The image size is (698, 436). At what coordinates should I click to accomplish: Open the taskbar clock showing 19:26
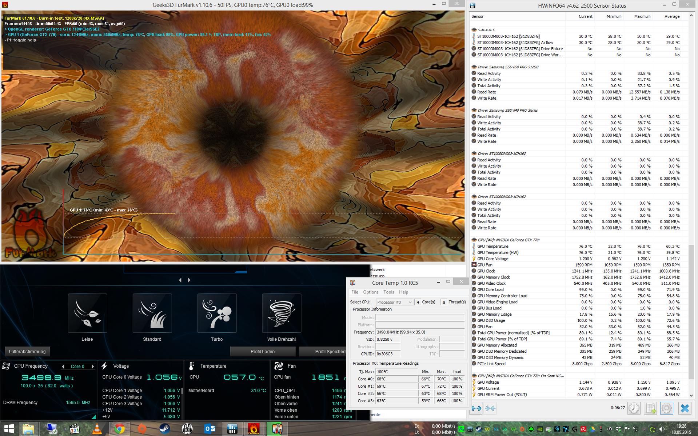(x=682, y=429)
